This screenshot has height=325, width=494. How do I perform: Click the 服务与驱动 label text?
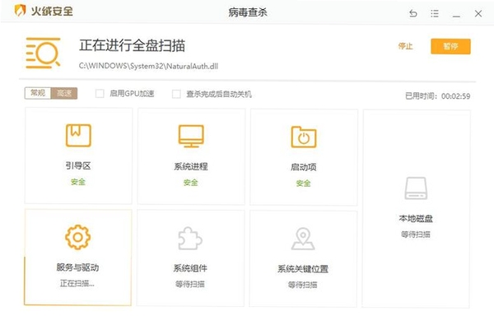pos(77,267)
